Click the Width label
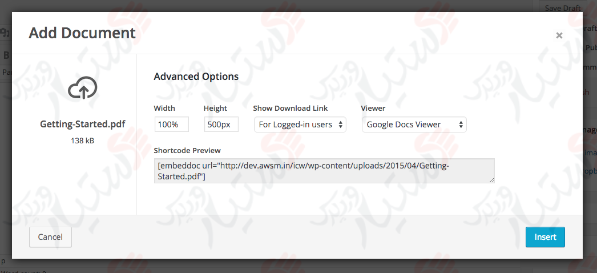597x273 pixels. [x=164, y=108]
